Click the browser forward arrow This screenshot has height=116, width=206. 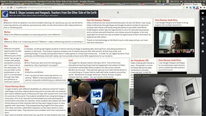(5, 8)
